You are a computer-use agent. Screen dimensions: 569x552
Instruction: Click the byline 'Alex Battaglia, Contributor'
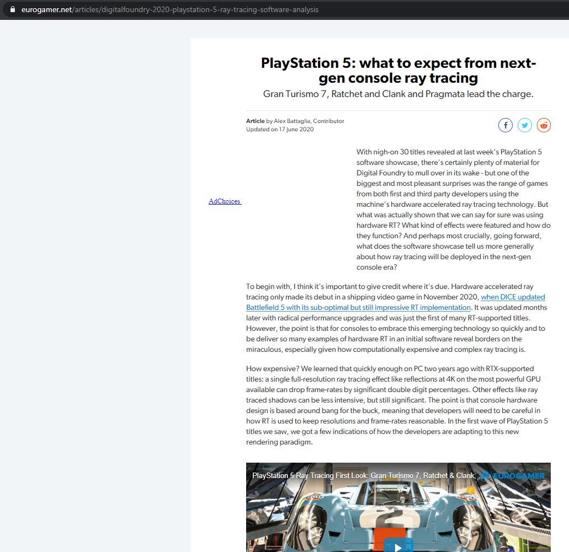(309, 121)
